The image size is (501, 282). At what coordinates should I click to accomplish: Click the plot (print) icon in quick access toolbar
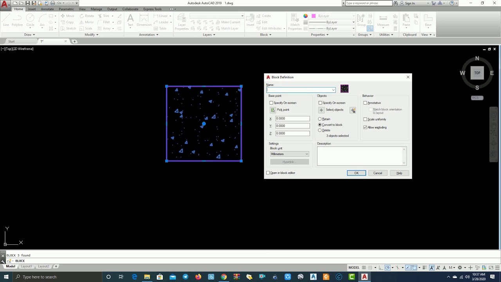[52, 3]
